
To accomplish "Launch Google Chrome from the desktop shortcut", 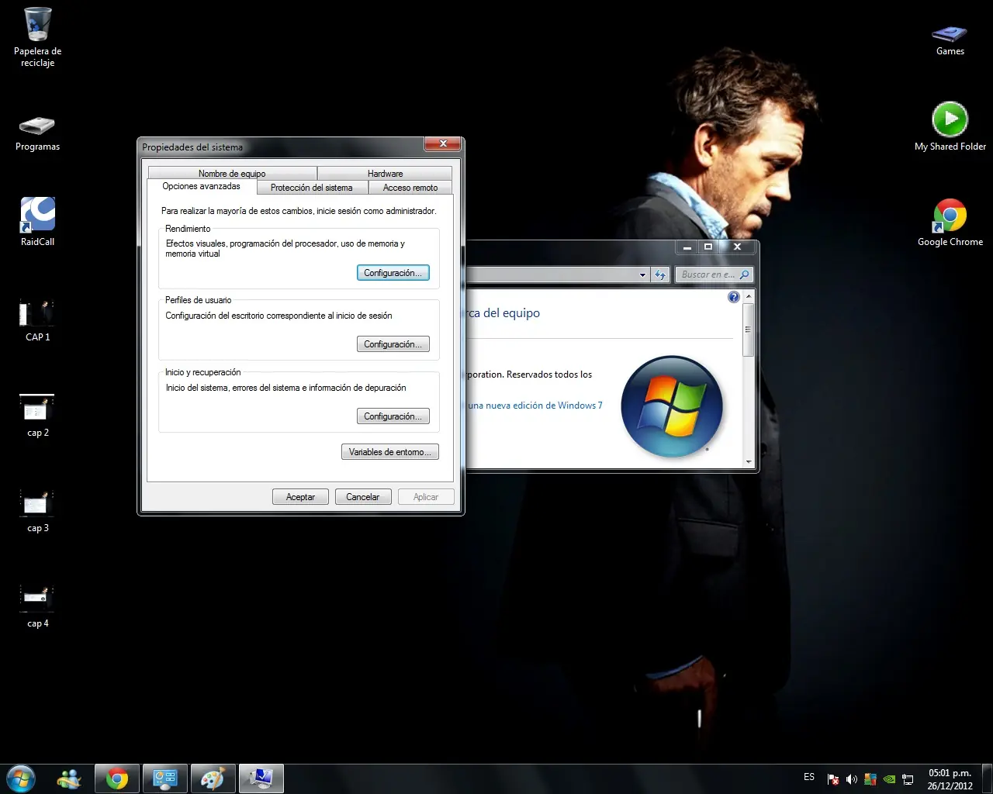I will 950,216.
